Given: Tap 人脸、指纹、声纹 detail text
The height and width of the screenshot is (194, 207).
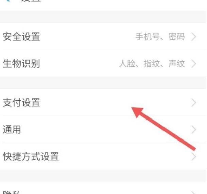Looking at the screenshot, I should click(152, 64).
